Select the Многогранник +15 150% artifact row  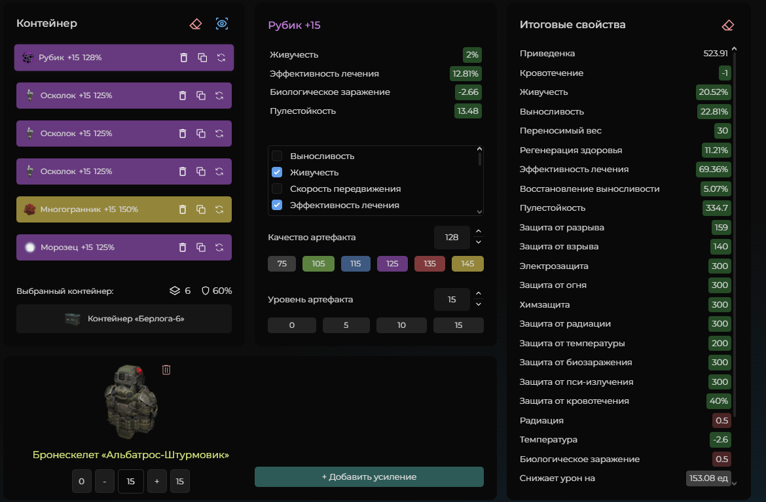(124, 209)
